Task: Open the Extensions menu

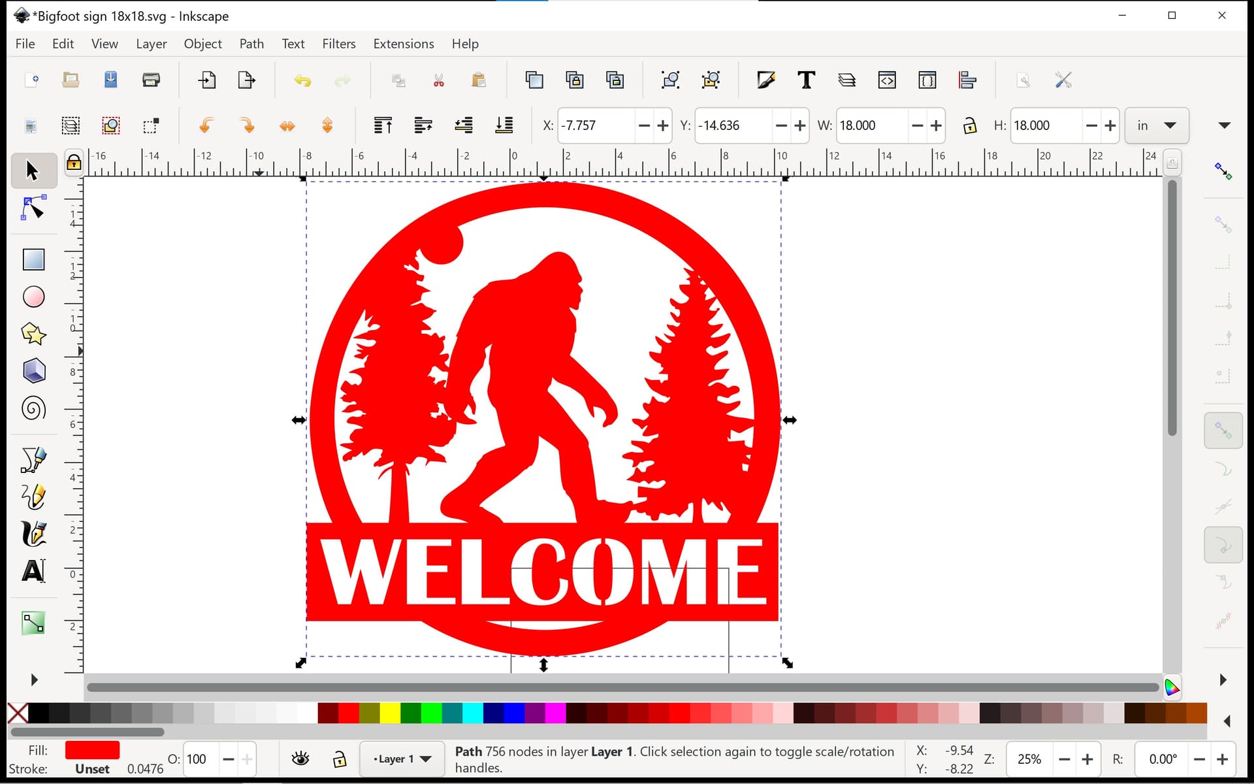Action: tap(404, 44)
